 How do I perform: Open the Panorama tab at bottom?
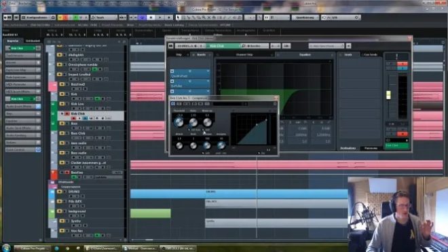tap(371, 148)
